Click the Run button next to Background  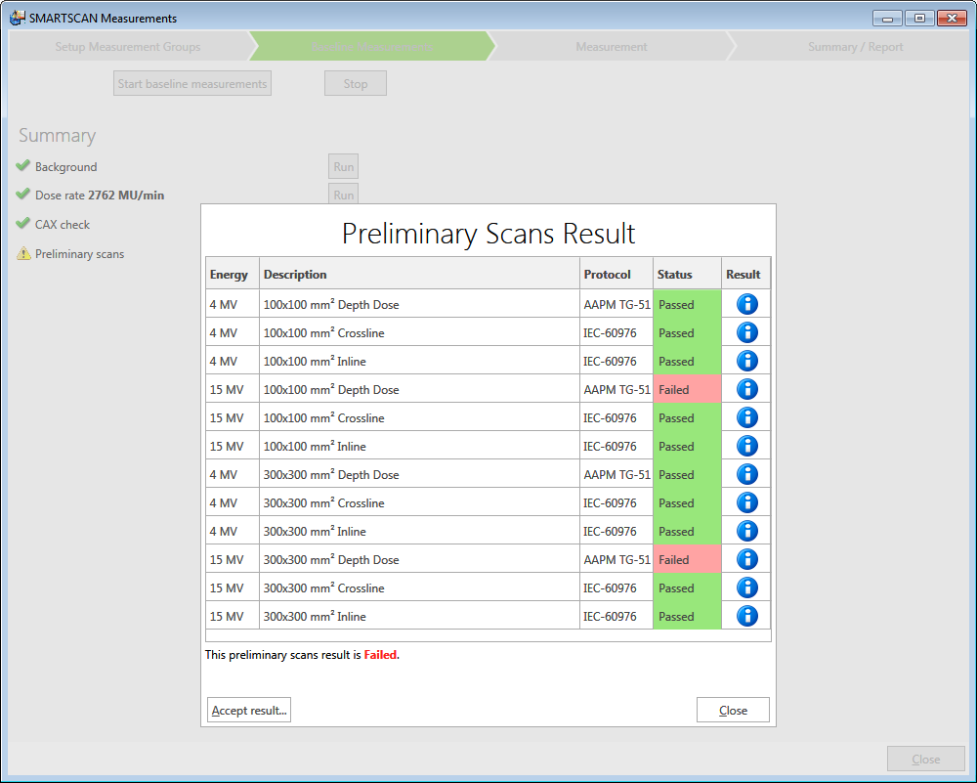(343, 166)
